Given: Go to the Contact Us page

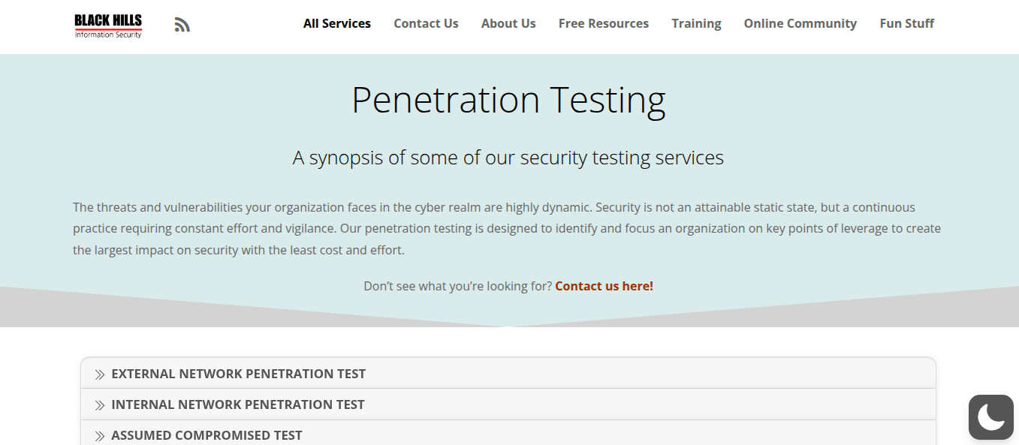Looking at the screenshot, I should click(x=426, y=23).
